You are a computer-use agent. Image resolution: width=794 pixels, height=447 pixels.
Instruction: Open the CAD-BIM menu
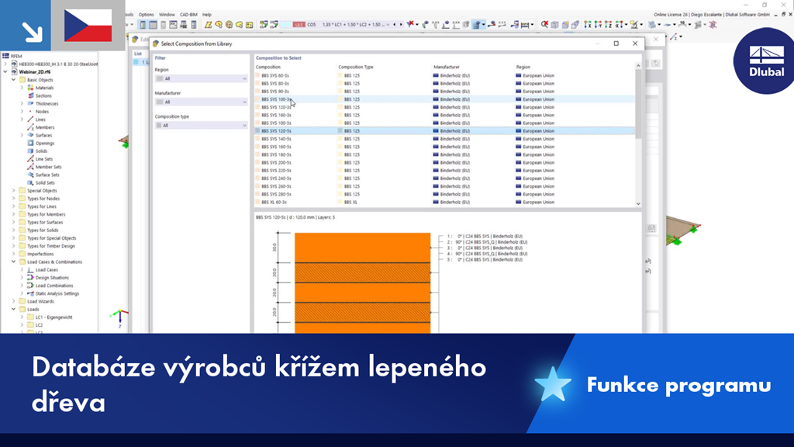(x=190, y=14)
